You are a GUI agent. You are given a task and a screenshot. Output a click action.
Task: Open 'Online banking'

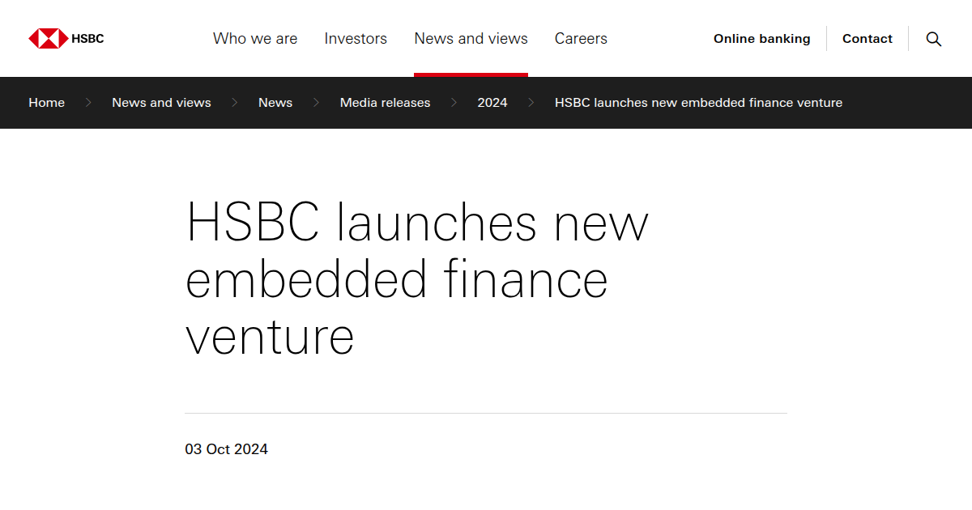[x=761, y=38]
